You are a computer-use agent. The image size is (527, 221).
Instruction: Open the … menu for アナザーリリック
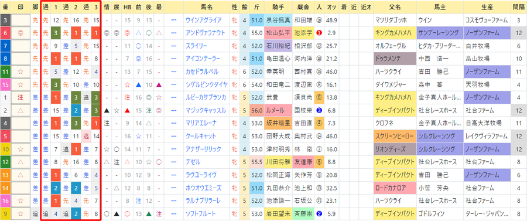click(x=174, y=149)
